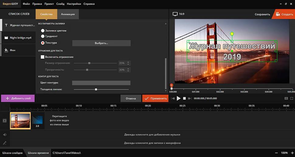Viewport: 295px width, 157px height.
Task: Select the "Заливка цветом" radio button
Action: point(43,31)
